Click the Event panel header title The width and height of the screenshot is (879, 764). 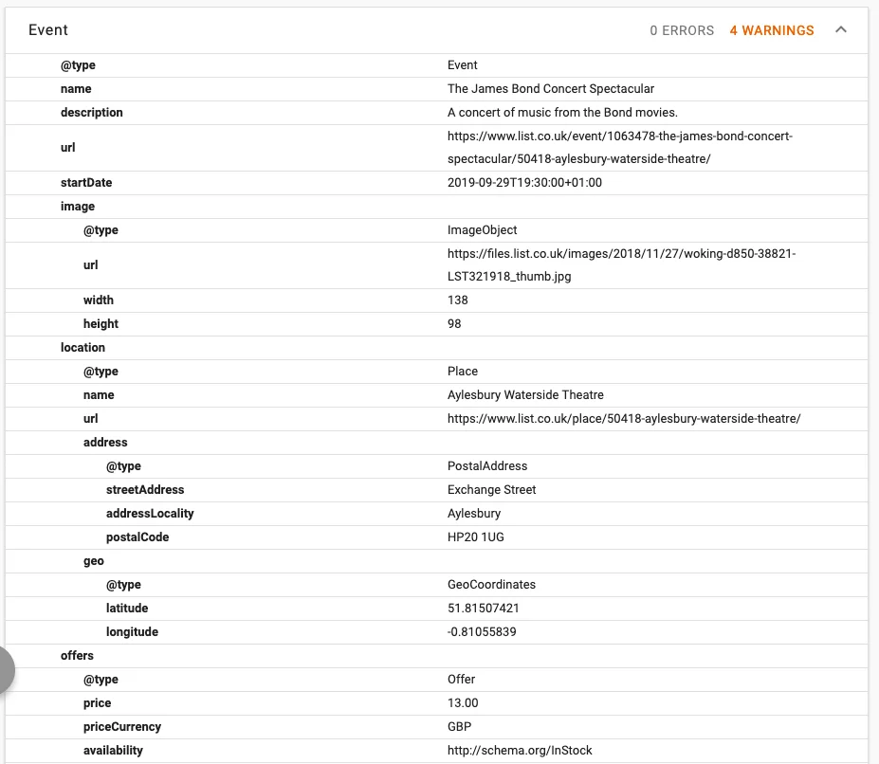click(x=48, y=30)
